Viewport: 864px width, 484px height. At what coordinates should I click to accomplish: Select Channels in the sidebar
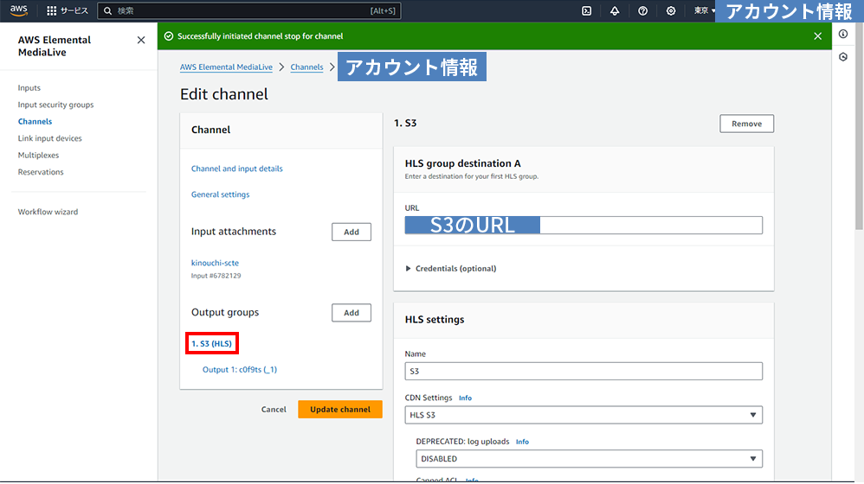coord(35,122)
